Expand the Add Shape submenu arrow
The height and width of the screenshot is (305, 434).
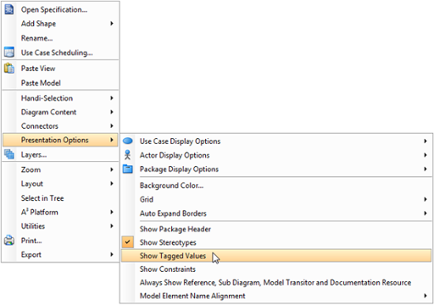(x=112, y=24)
